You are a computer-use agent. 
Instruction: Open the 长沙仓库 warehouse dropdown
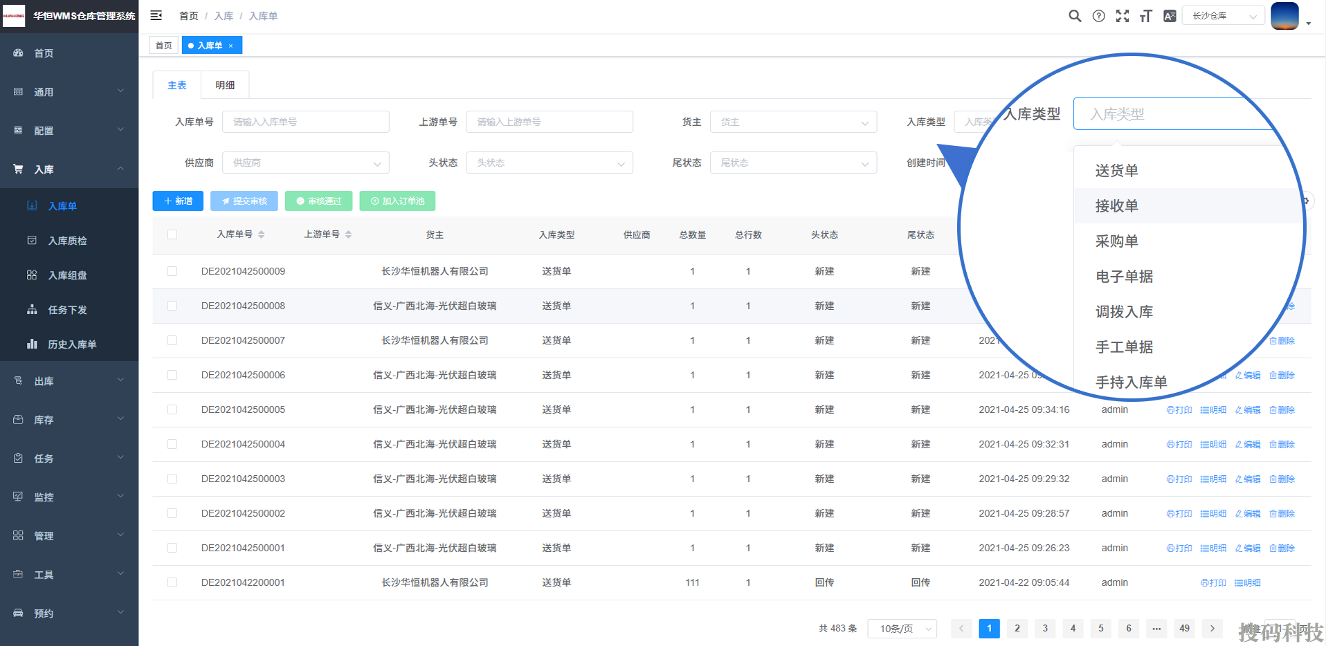[1224, 16]
